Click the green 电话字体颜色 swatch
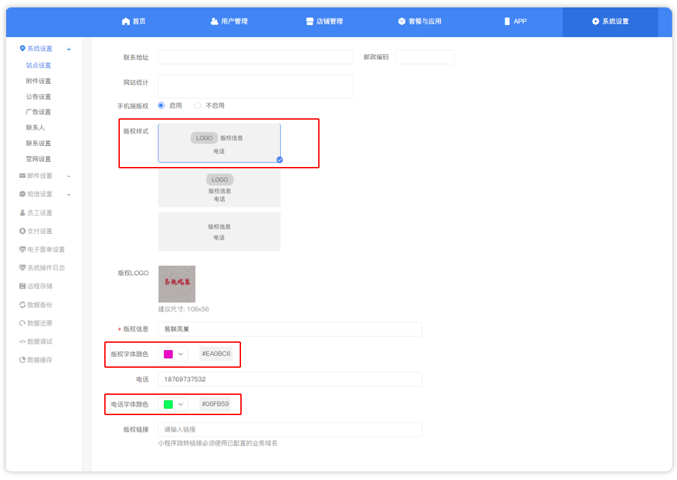The height and width of the screenshot is (480, 677). click(169, 404)
